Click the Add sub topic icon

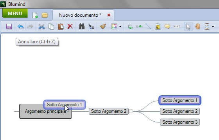(x=130, y=26)
